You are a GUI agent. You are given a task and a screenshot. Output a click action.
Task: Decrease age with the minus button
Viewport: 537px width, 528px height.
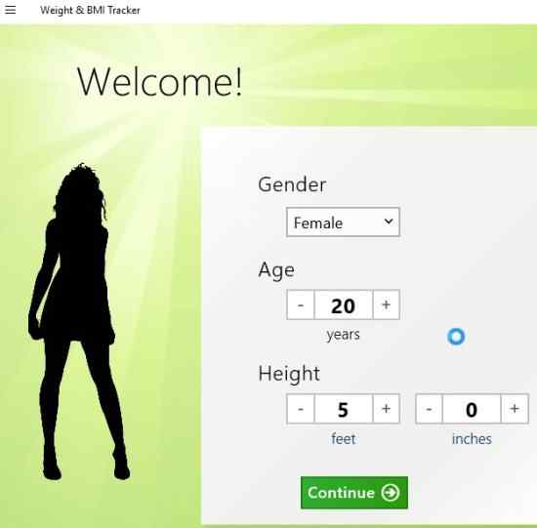[x=301, y=305]
